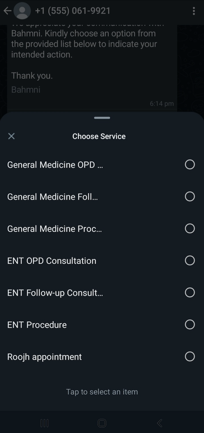Tap the bottom sheet drag handle
The image size is (204, 433).
click(x=102, y=118)
